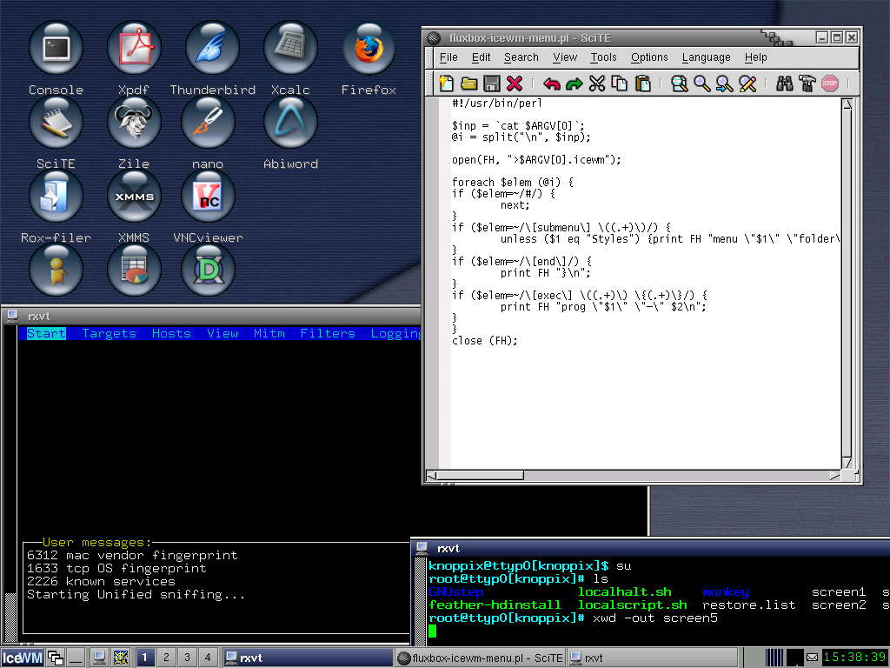Open the Options menu in SciTE

[649, 57]
